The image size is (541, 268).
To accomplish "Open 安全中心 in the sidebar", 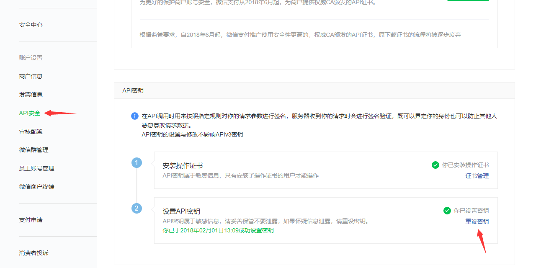I will (31, 25).
